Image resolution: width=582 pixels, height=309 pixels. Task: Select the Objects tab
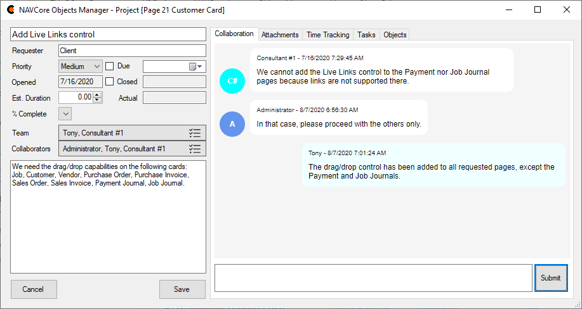pyautogui.click(x=395, y=35)
